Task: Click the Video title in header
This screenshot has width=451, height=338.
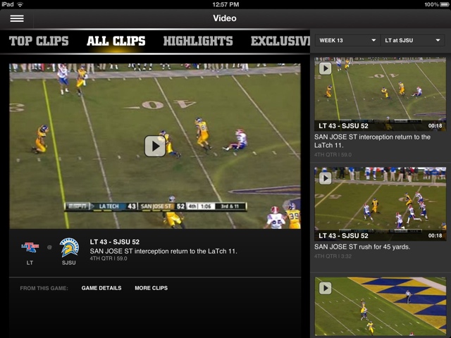Action: click(x=225, y=18)
